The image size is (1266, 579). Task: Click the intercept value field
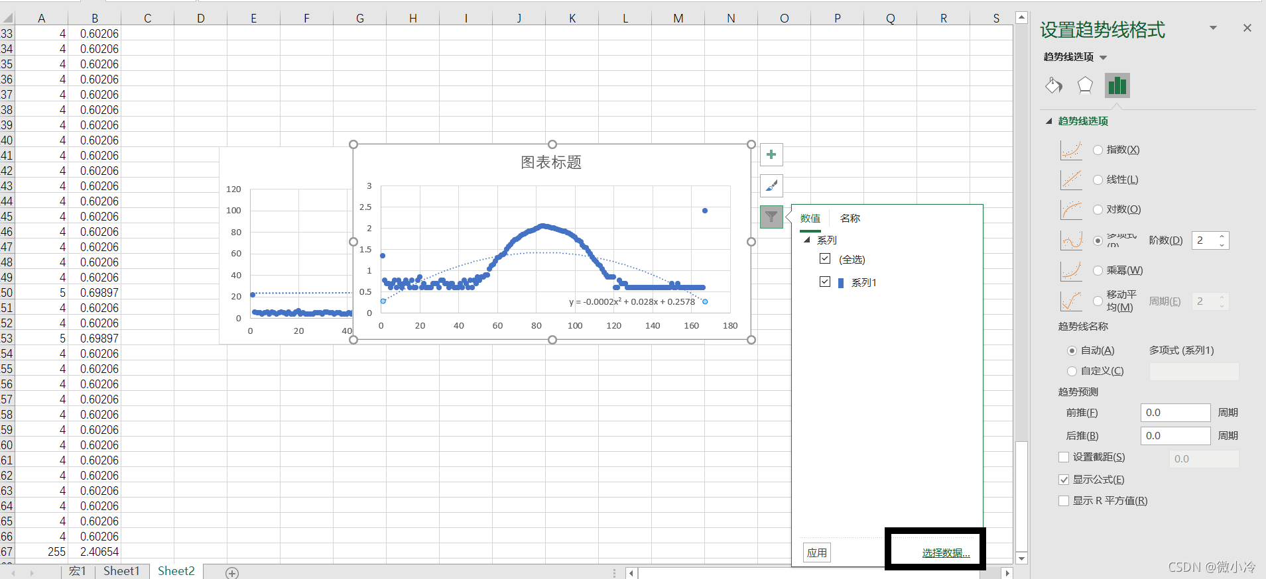pos(1204,459)
